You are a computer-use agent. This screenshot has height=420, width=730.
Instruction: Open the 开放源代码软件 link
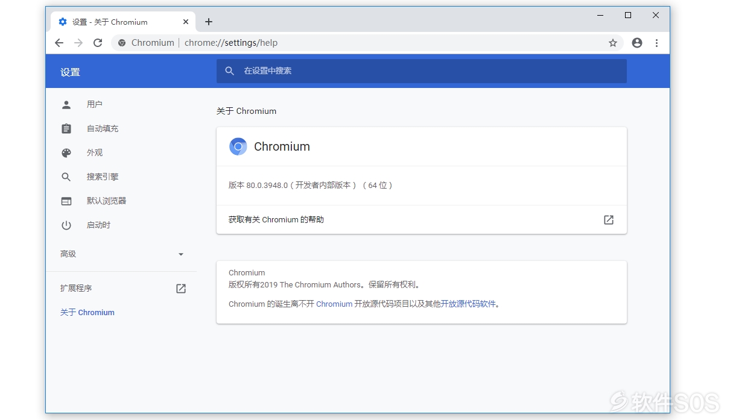coord(468,304)
